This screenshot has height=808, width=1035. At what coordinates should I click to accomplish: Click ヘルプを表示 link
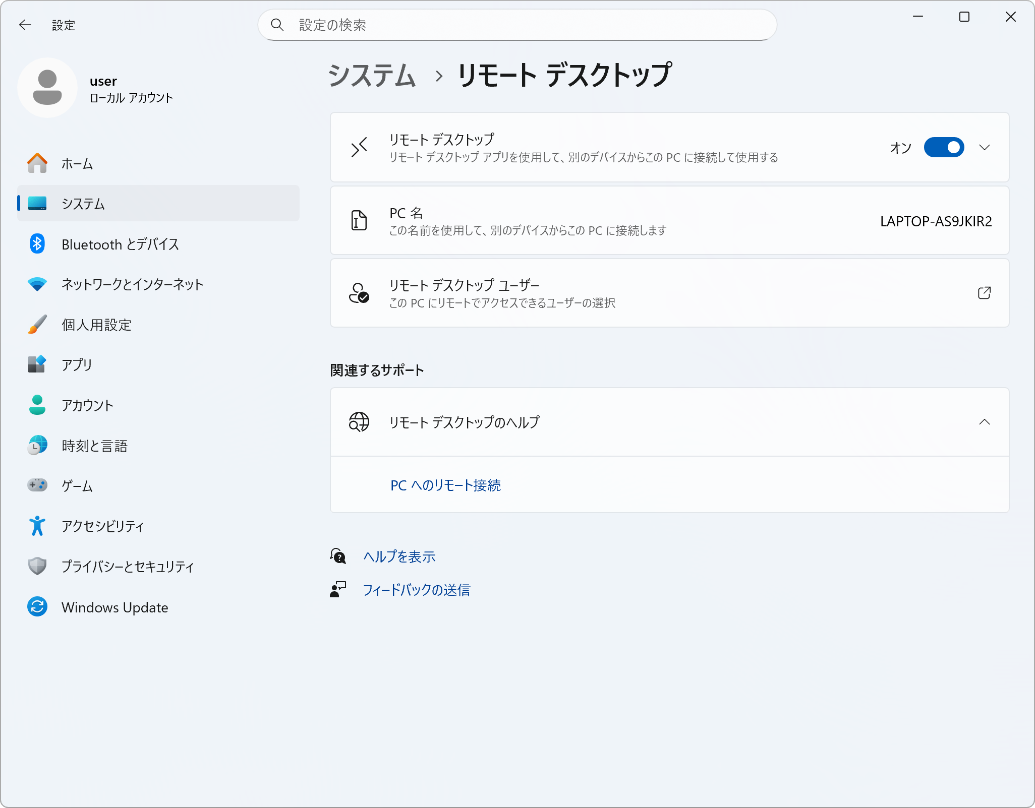pos(399,556)
